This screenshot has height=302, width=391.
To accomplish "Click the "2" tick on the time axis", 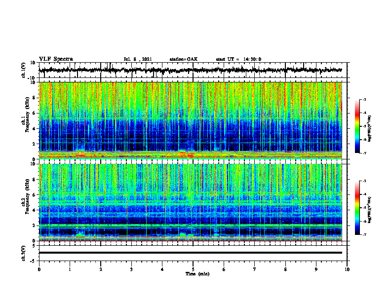I will [101, 269].
